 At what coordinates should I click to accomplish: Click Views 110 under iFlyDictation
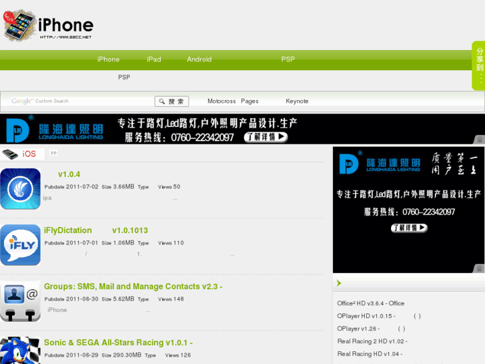point(171,243)
